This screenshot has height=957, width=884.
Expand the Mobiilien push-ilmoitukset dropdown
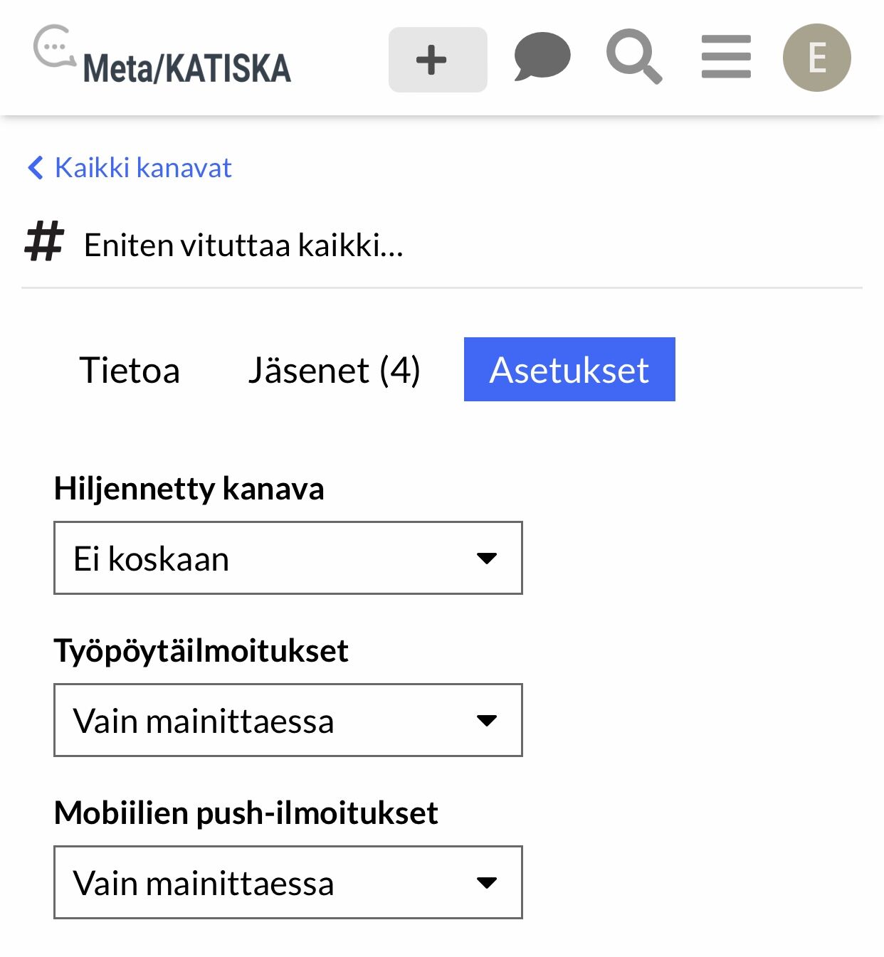coord(288,882)
